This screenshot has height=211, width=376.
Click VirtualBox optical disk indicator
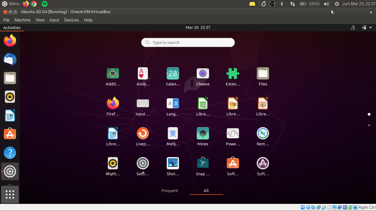[x=308, y=207]
